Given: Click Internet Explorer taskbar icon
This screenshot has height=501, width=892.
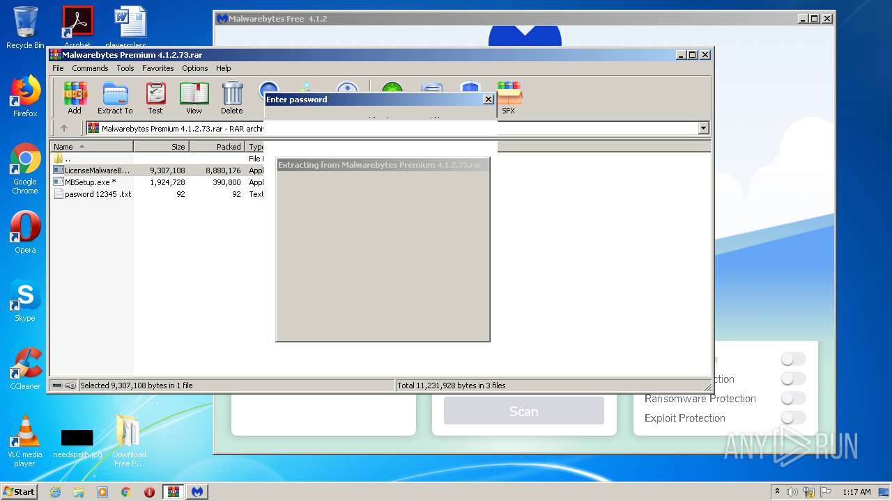Looking at the screenshot, I should [55, 492].
